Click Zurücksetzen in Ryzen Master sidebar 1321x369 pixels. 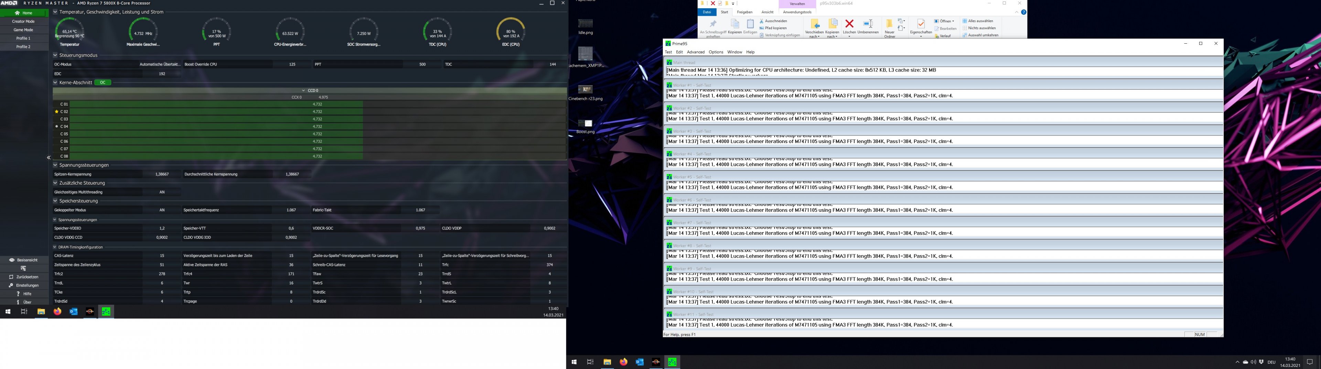[24, 277]
